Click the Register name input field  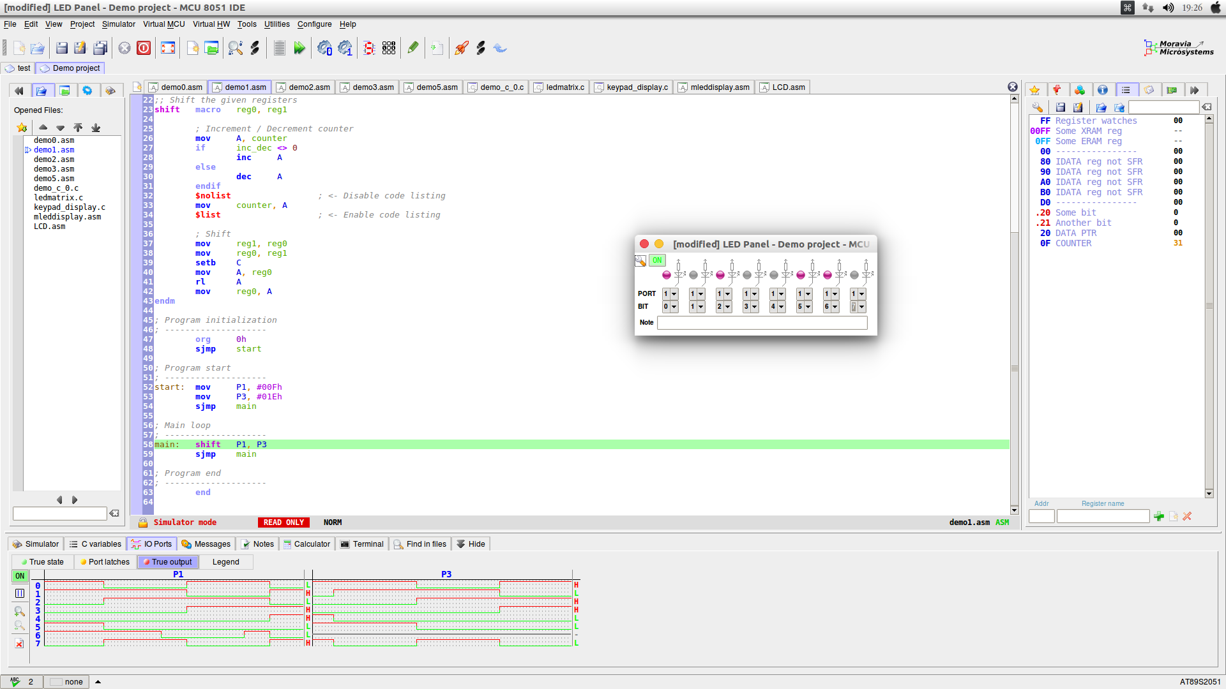point(1103,516)
